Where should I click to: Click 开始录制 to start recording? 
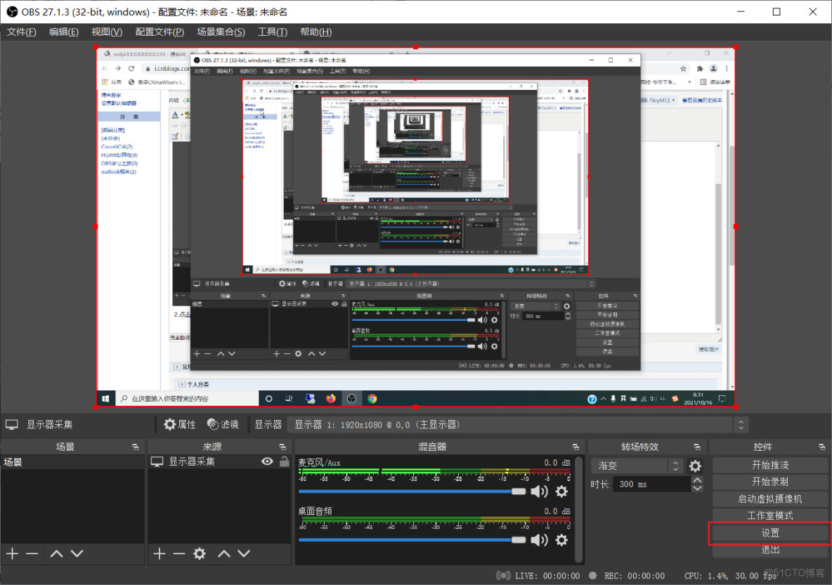770,482
